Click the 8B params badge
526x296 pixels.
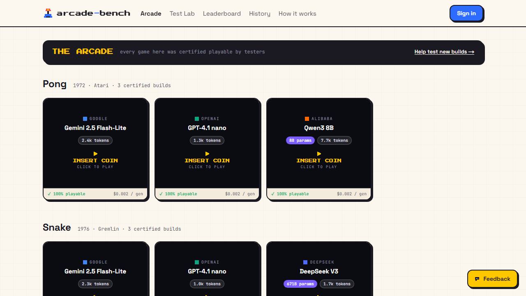pyautogui.click(x=300, y=141)
